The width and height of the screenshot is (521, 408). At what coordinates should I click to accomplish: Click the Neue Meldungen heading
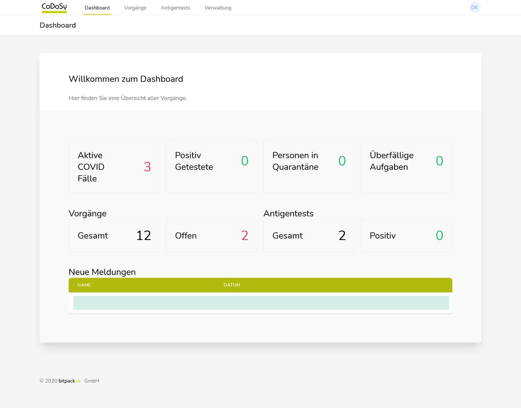click(102, 272)
